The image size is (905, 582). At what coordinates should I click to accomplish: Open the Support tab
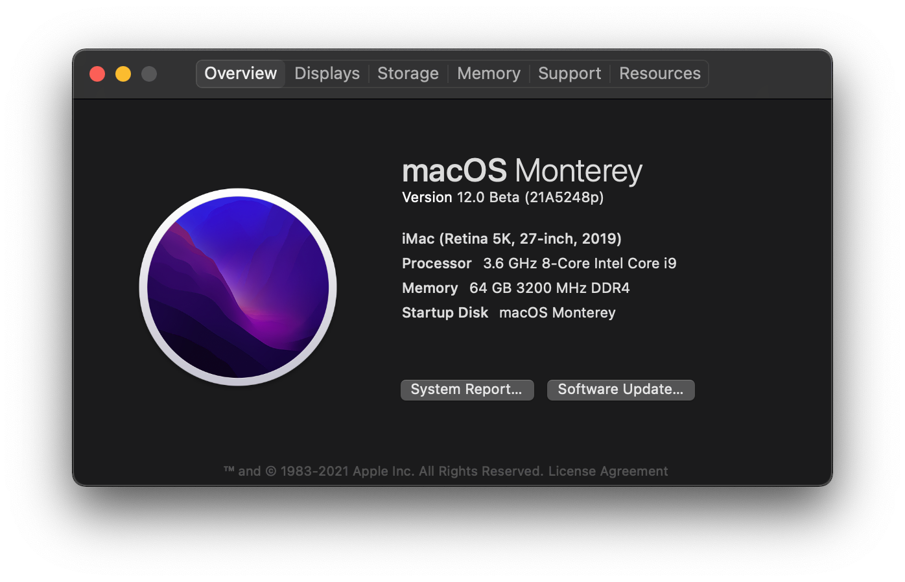[x=569, y=74]
